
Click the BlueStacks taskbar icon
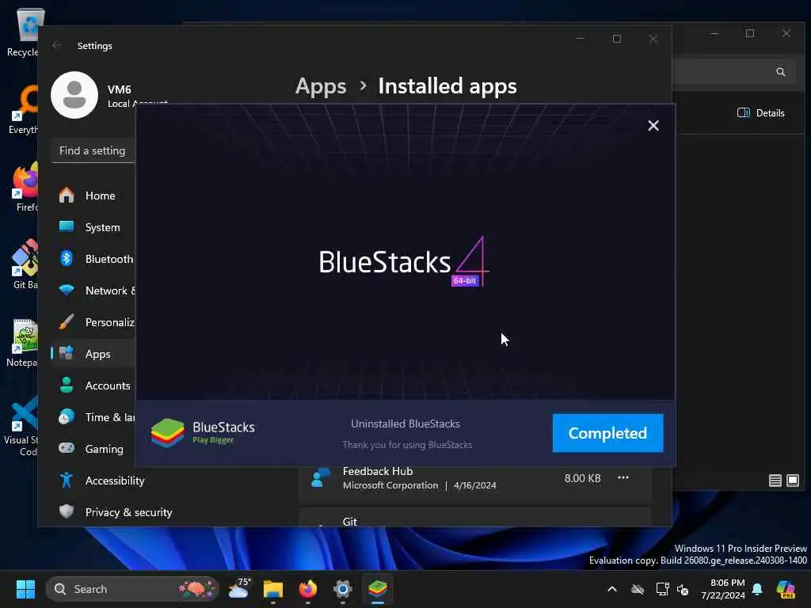[x=378, y=589]
